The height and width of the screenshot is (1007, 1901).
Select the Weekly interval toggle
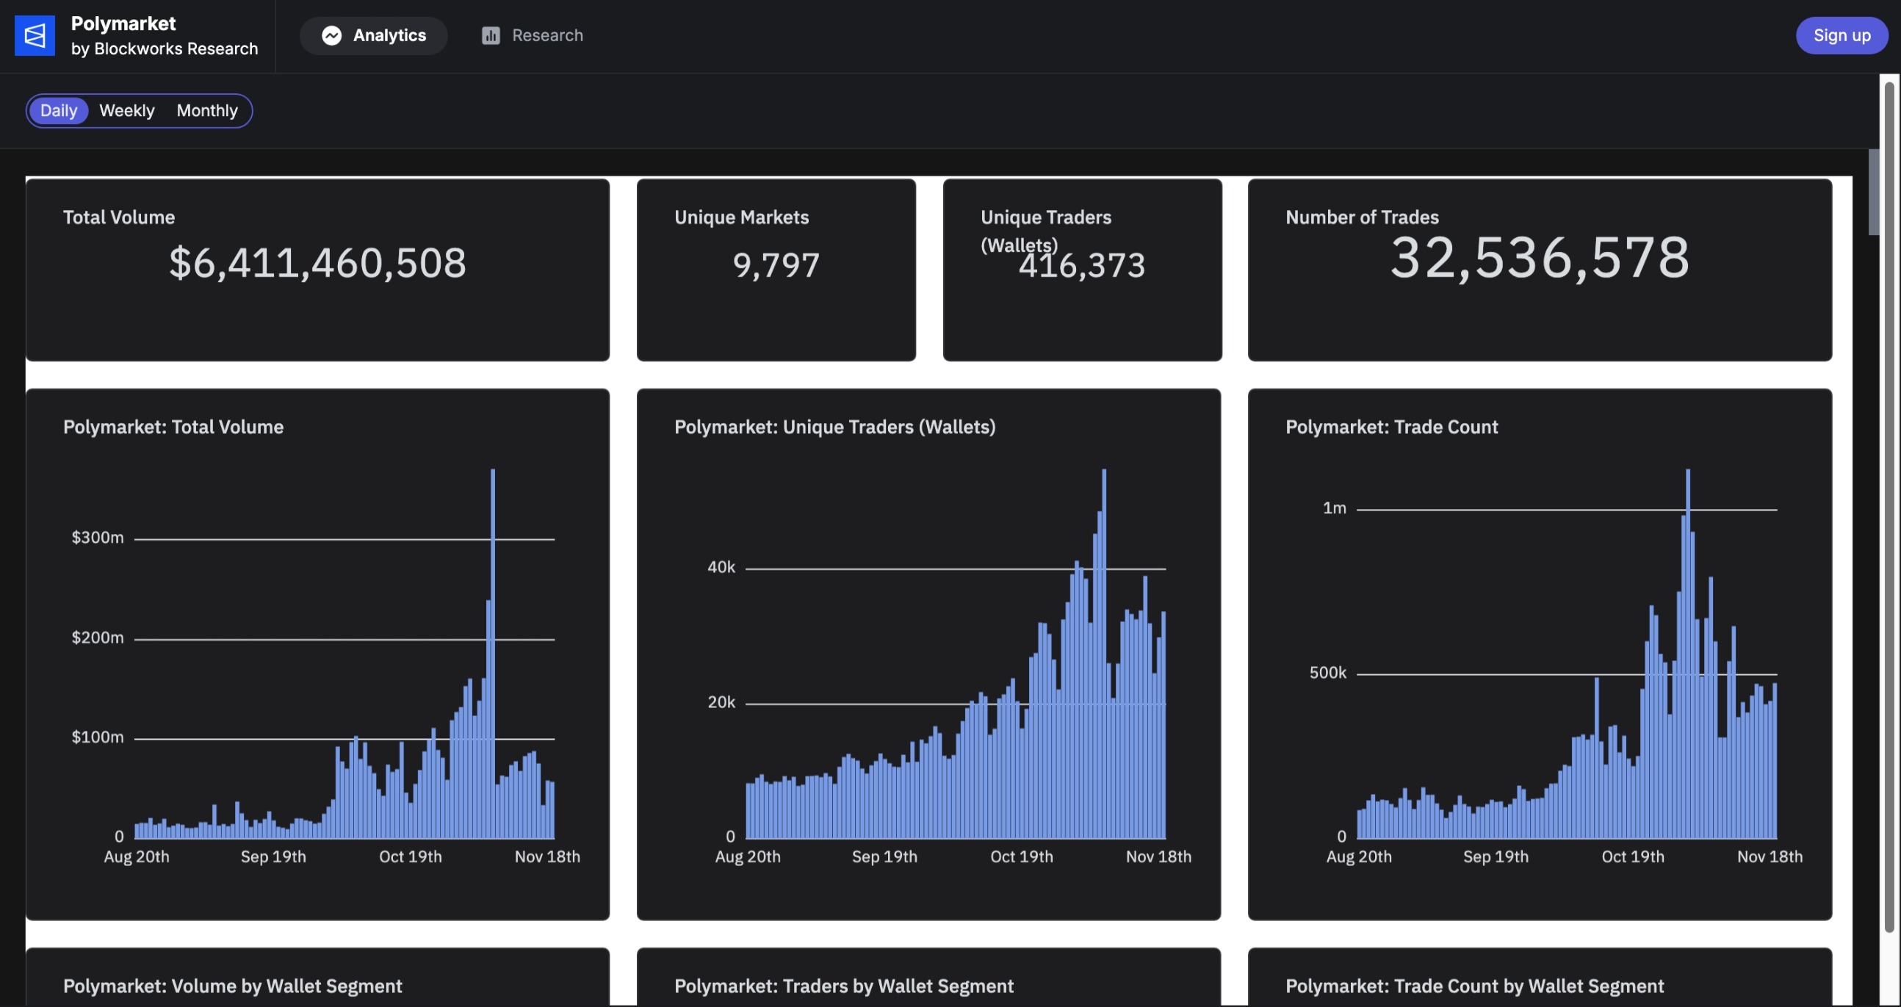tap(127, 111)
